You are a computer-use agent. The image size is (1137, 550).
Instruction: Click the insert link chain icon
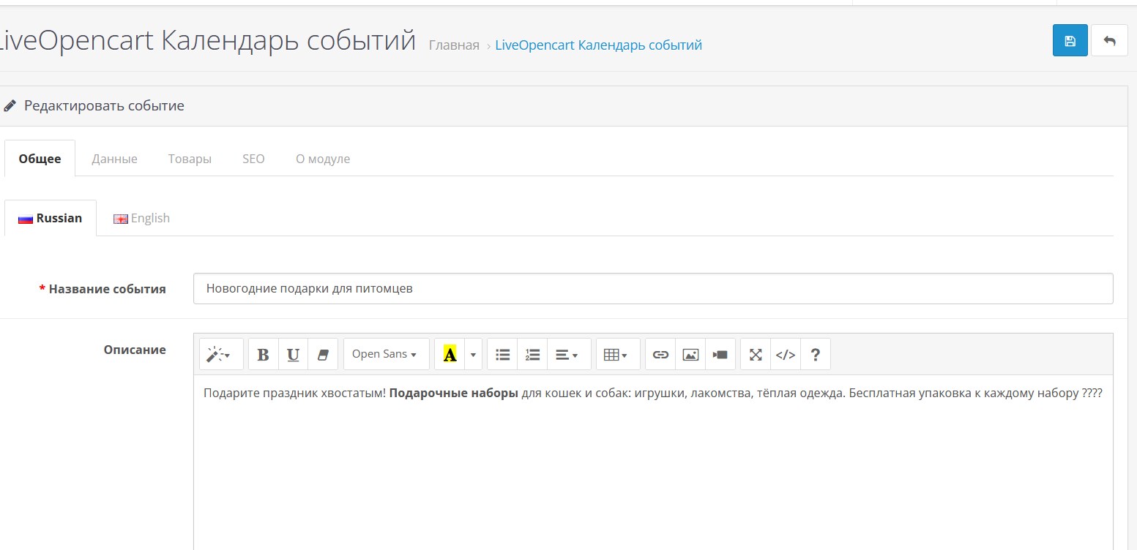(660, 355)
